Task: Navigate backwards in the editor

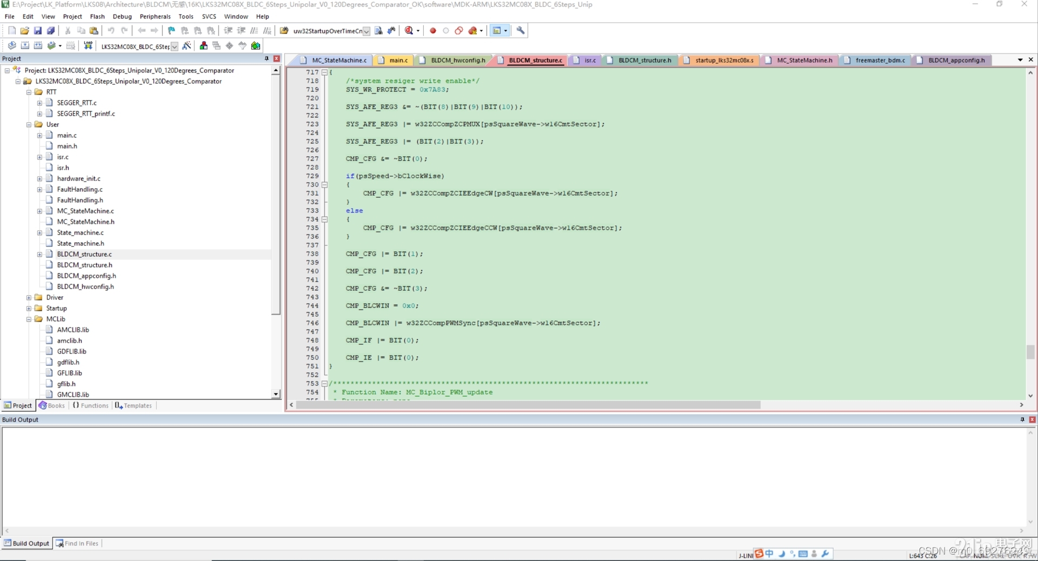Action: 142,31
